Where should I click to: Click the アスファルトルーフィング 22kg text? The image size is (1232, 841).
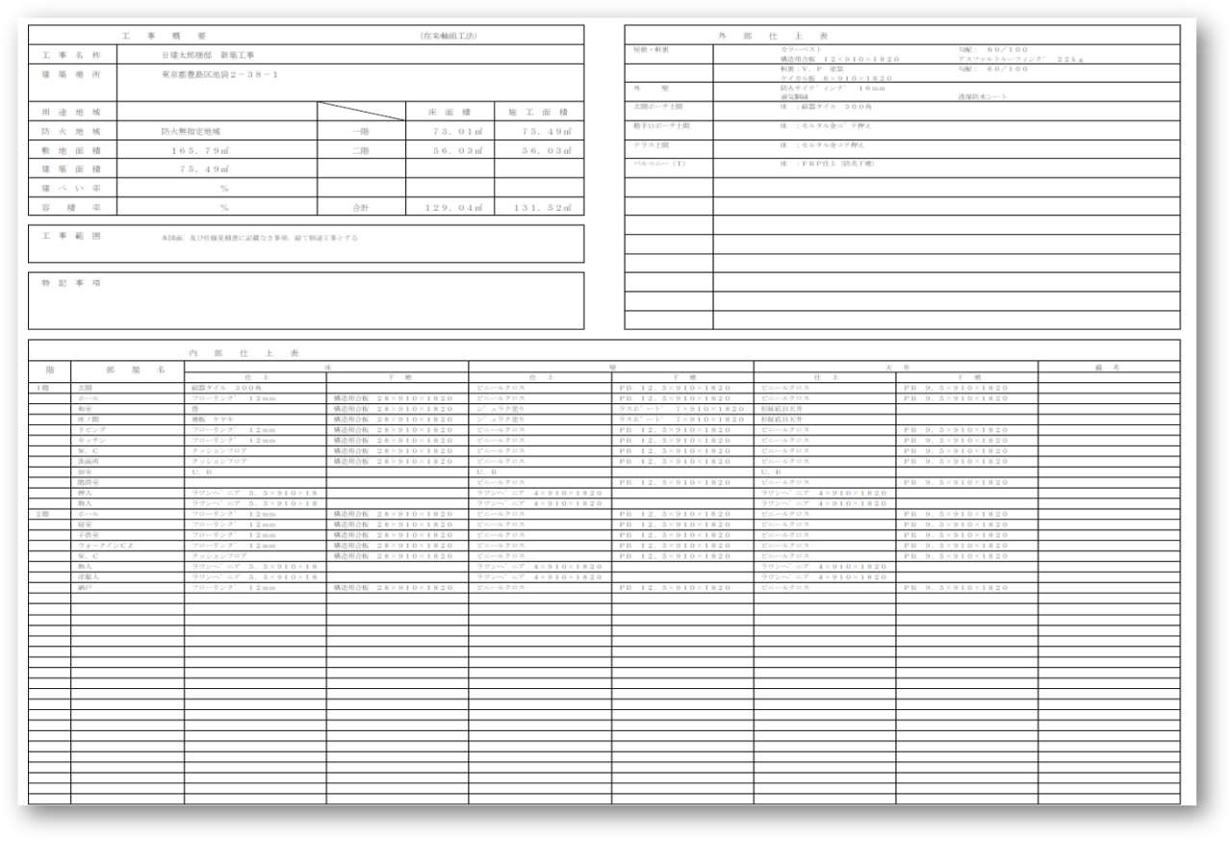(1020, 59)
